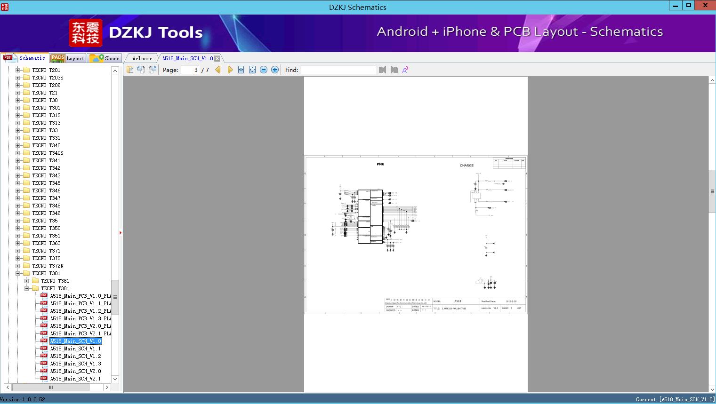
Task: Toggle match case find option icon
Action: 405,70
